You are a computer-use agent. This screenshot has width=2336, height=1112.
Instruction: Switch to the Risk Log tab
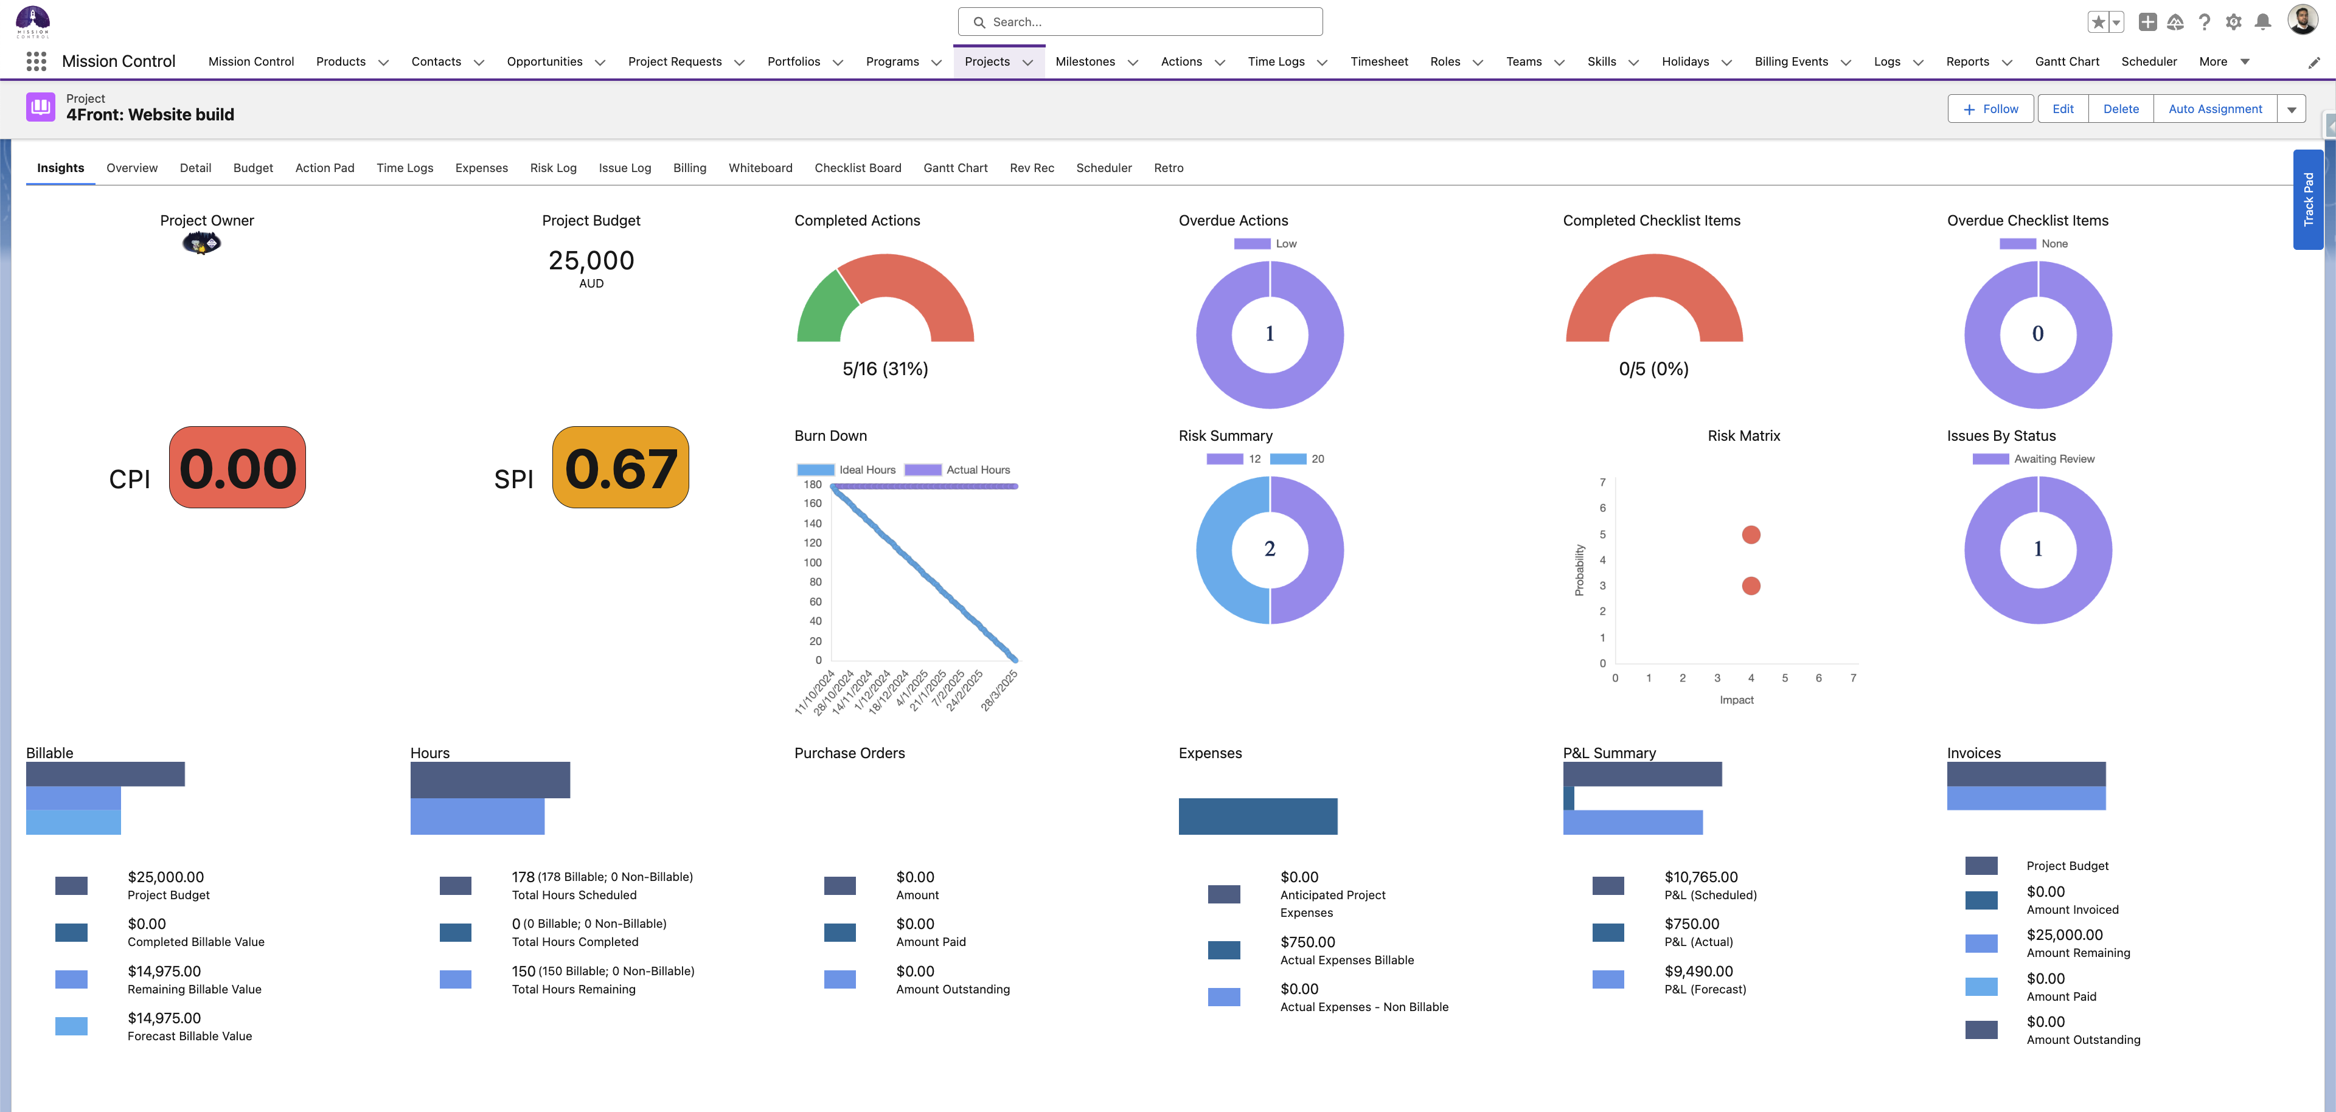(x=553, y=168)
